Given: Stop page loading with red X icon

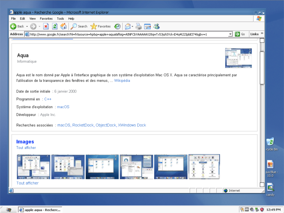Looking at the screenshot, I should (x=46, y=26).
